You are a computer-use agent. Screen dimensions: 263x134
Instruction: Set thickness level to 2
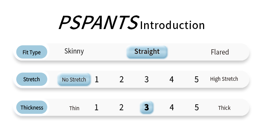click(x=121, y=107)
